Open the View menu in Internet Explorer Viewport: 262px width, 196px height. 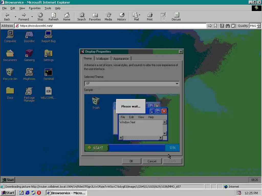pos(22,8)
